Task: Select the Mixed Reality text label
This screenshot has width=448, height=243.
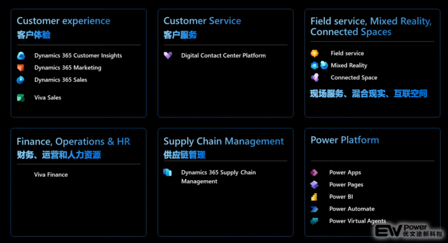Action: [x=349, y=65]
